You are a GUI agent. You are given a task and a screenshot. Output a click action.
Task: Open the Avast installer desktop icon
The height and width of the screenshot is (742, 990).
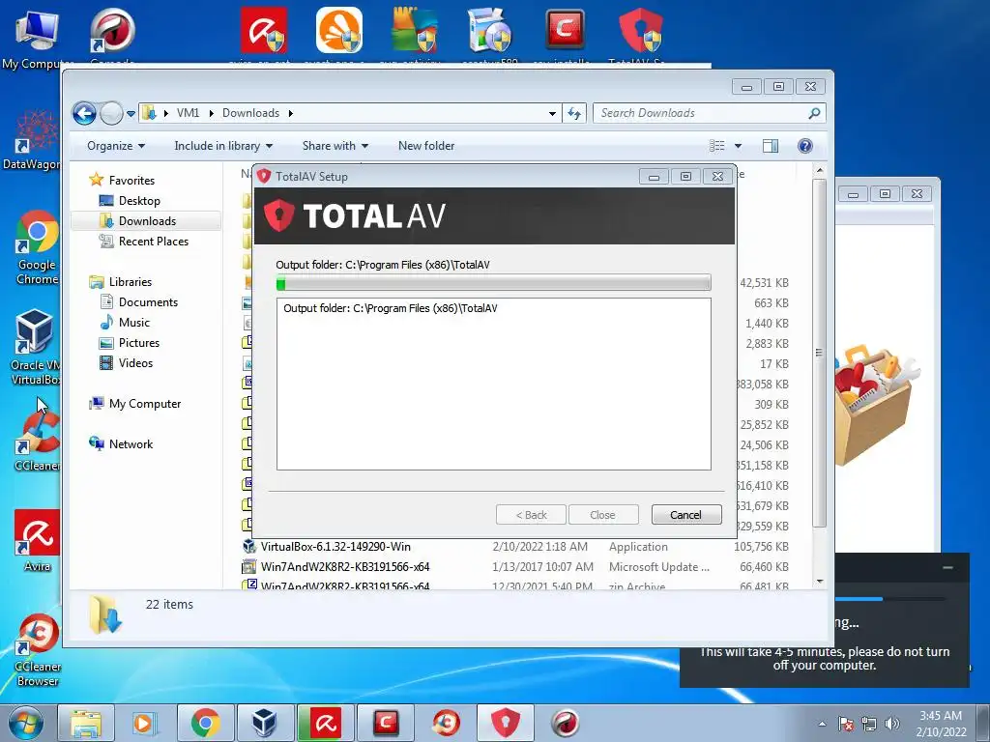coord(339,35)
